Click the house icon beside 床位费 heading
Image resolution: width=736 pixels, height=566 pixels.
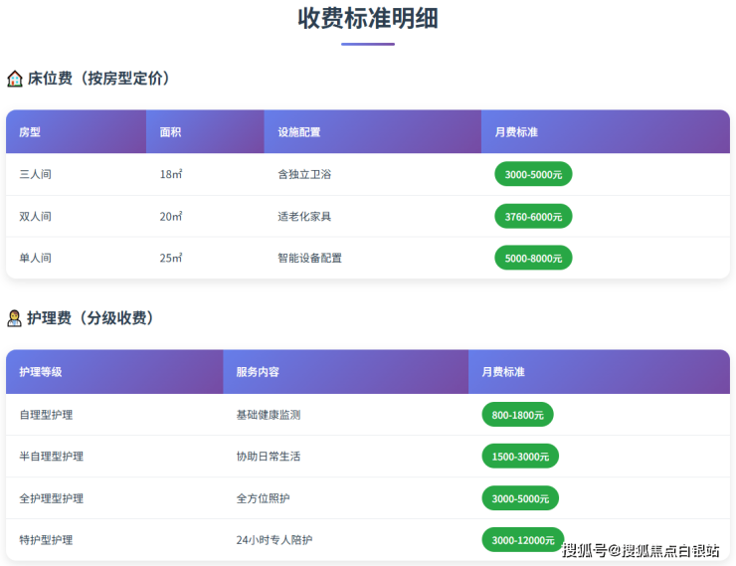pos(15,79)
